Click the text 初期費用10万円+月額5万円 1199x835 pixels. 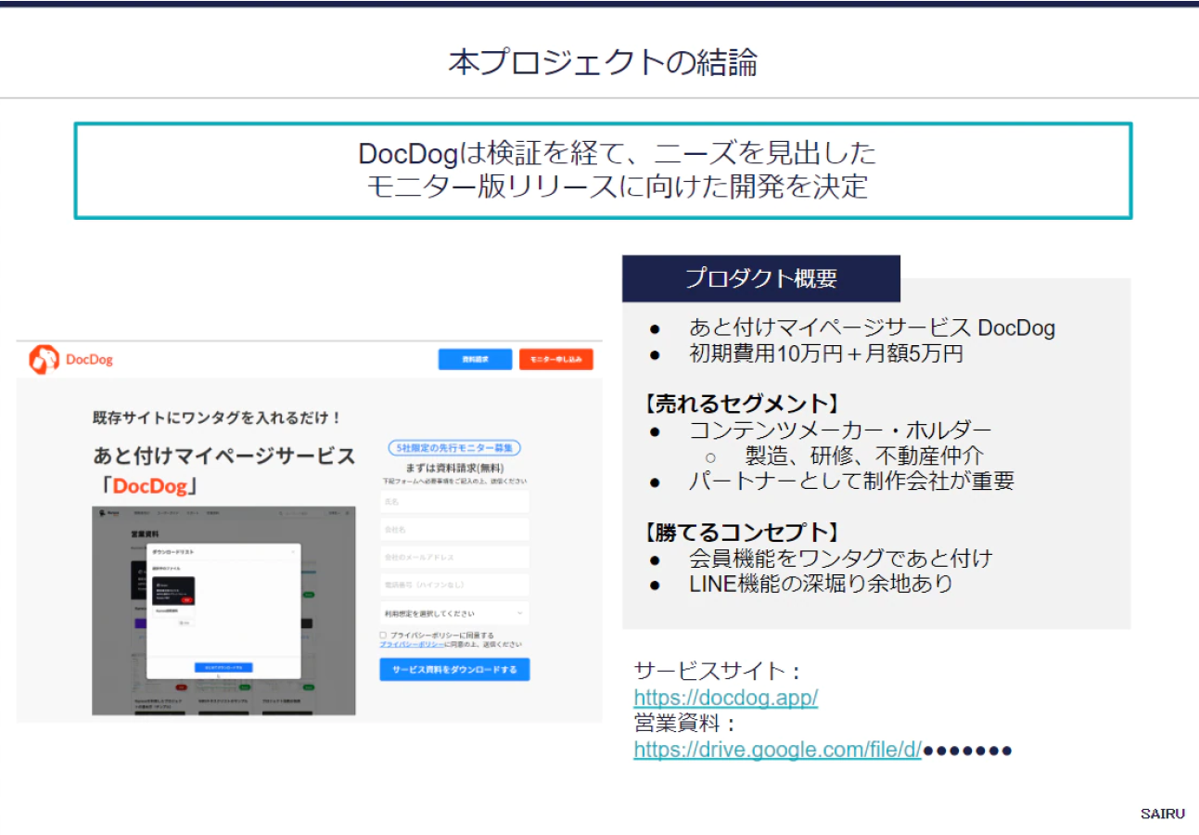(x=825, y=353)
